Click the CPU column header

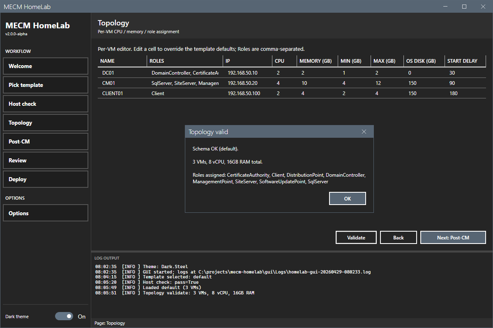pyautogui.click(x=285, y=61)
